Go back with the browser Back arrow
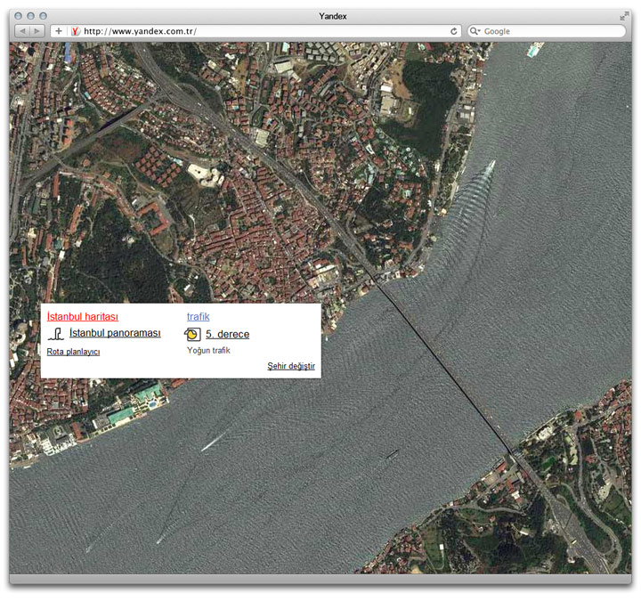 pos(22,31)
